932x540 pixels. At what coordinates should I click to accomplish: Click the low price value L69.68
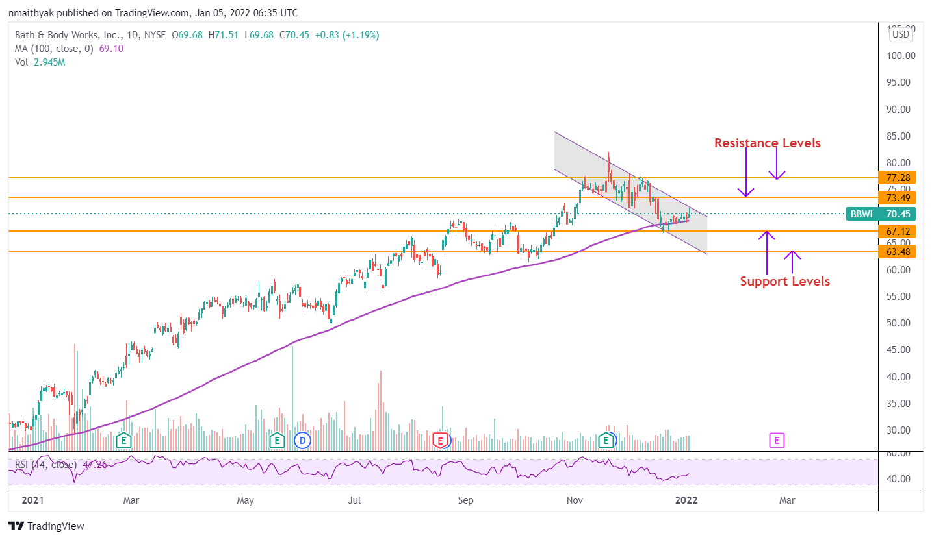259,35
